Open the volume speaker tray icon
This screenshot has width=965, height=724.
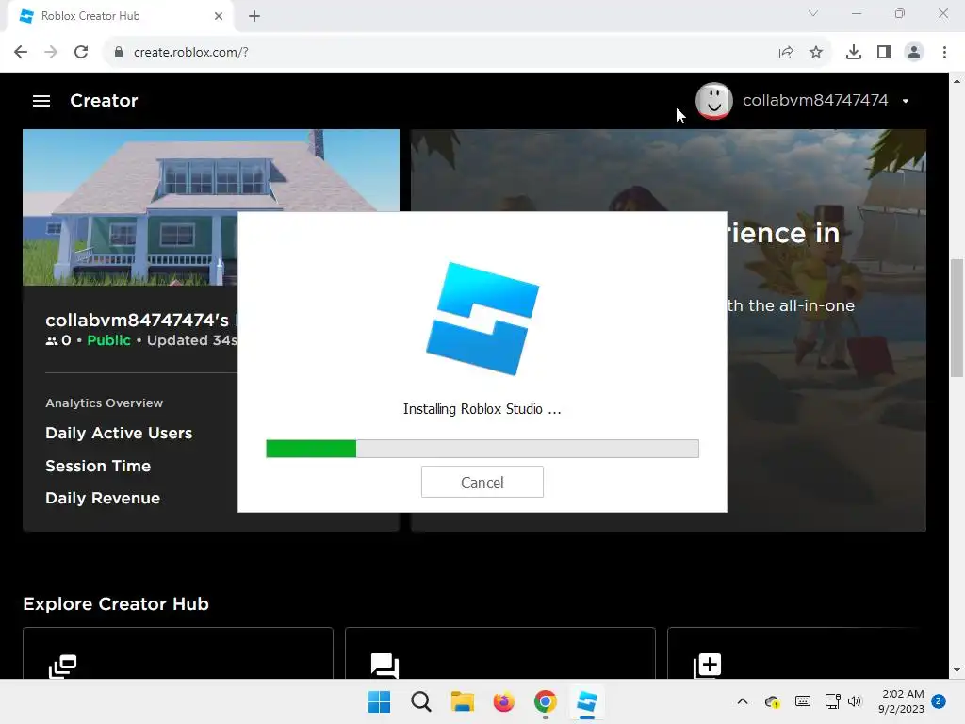(855, 701)
